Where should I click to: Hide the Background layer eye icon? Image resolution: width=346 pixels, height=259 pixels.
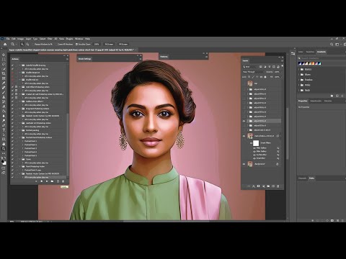click(244, 164)
